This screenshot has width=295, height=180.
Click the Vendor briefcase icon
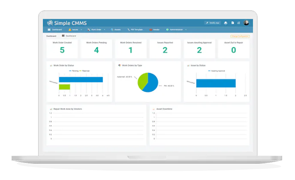pos(151,30)
